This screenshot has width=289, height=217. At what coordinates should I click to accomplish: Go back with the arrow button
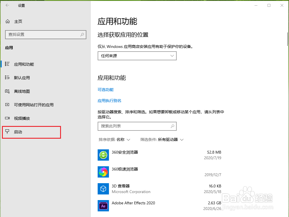coord(7,5)
